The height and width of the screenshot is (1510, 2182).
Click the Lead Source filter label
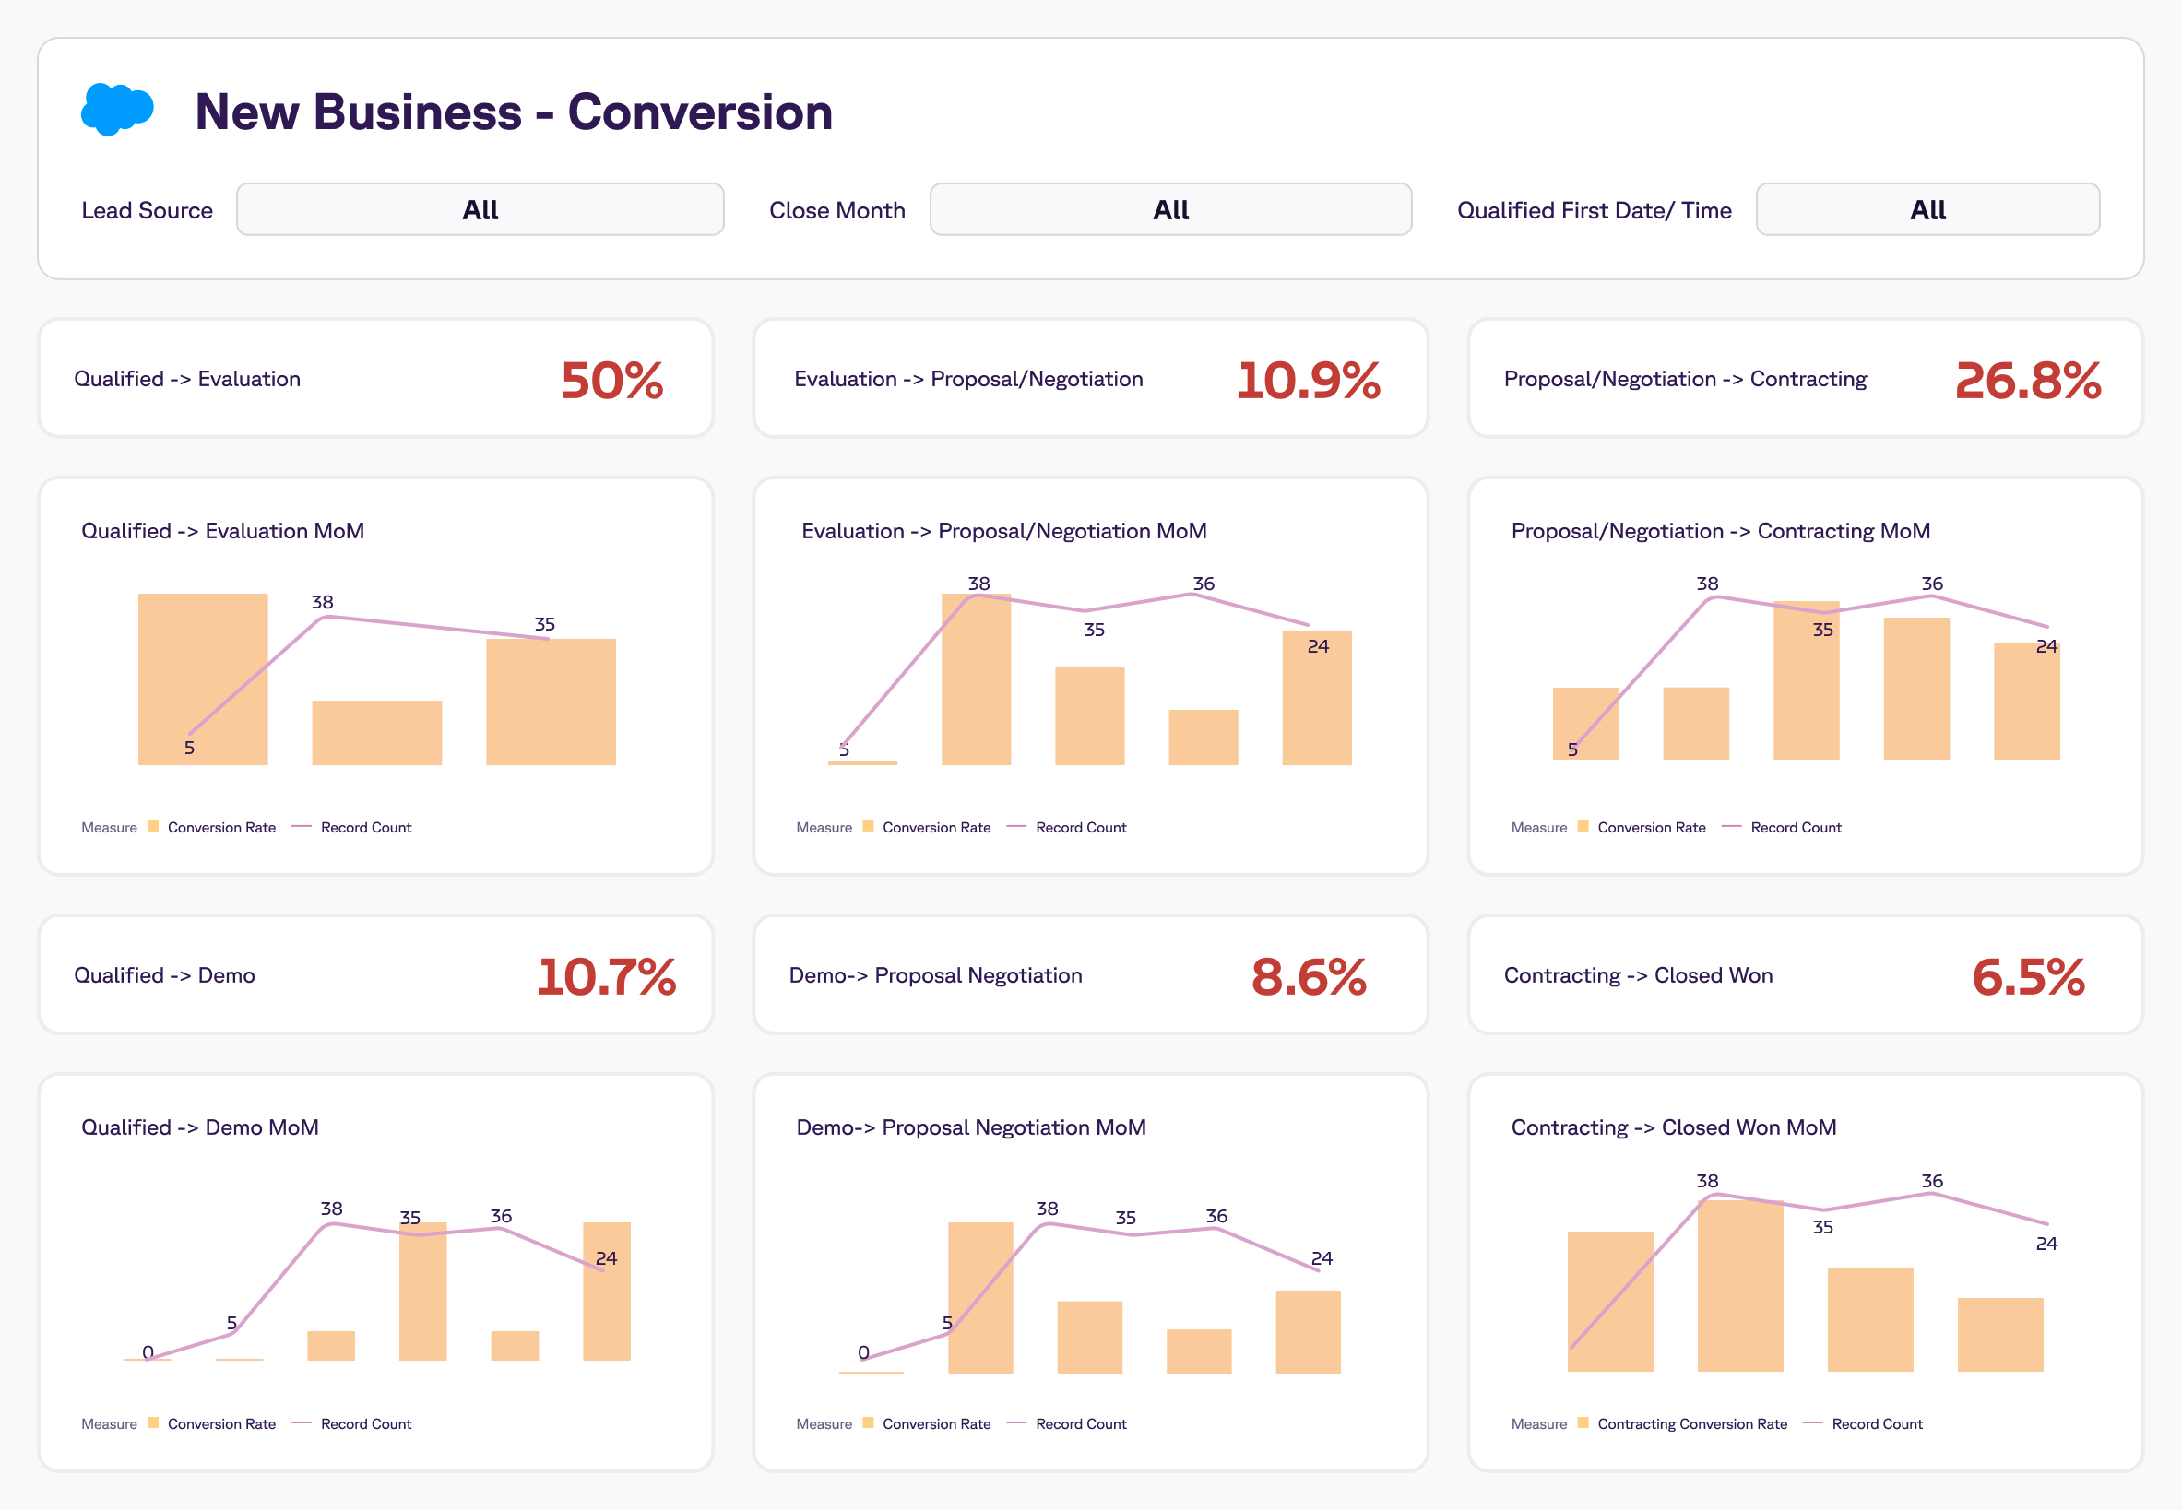pyautogui.click(x=147, y=210)
